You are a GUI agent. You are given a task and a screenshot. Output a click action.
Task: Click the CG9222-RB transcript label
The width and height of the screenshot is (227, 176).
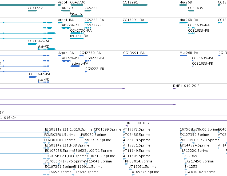point(94,25)
